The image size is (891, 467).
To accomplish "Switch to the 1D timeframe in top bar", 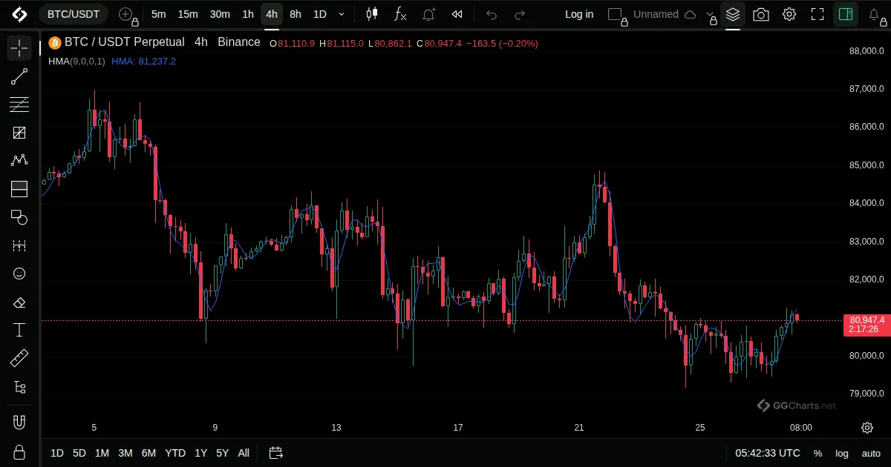I will pos(319,14).
